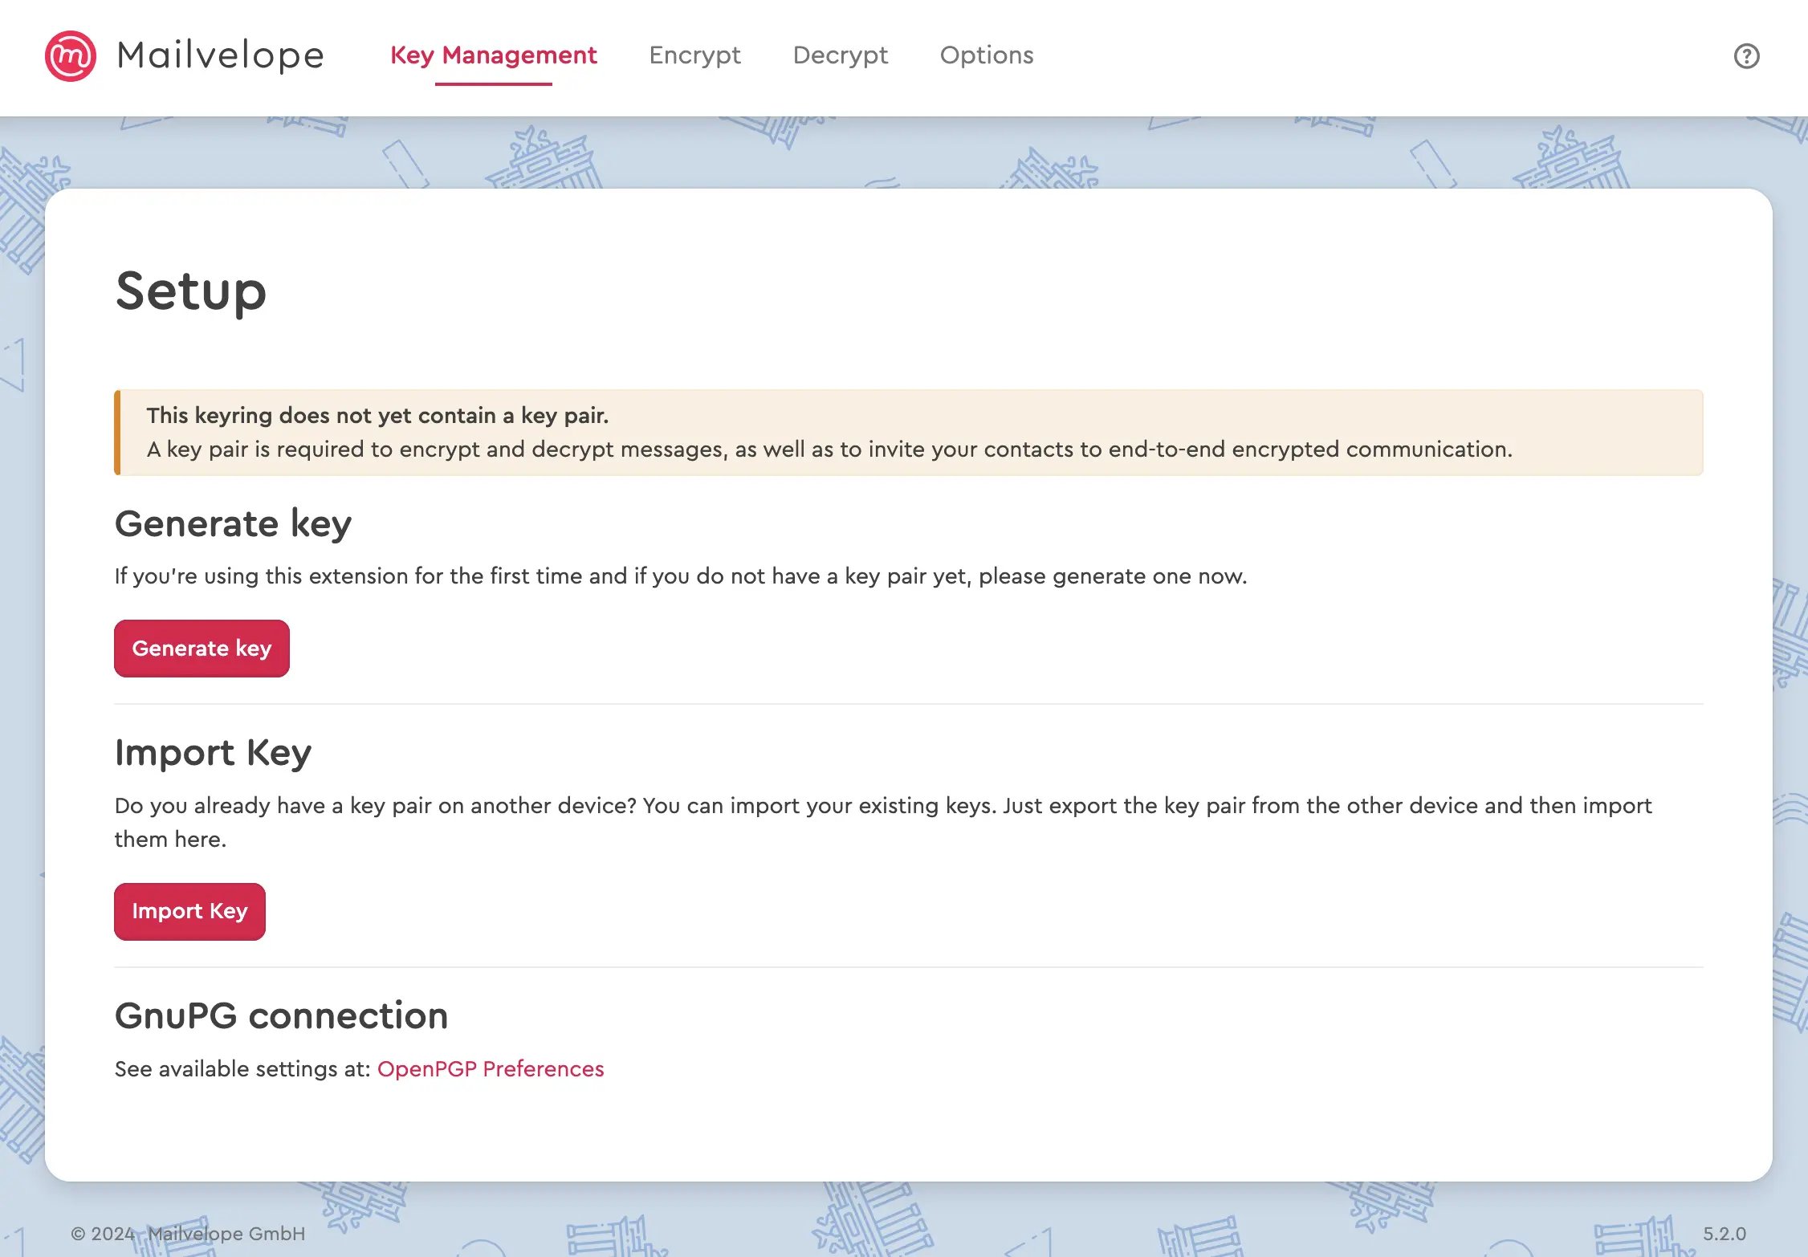
Task: Open help via the question mark icon
Action: (x=1746, y=55)
